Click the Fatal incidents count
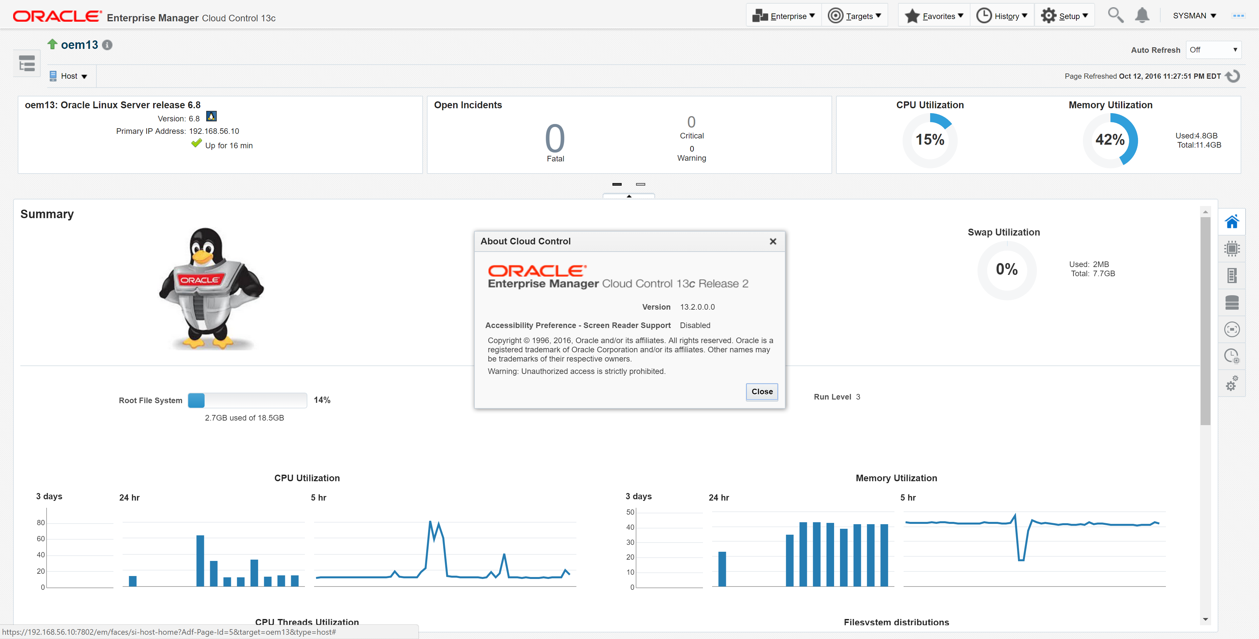The width and height of the screenshot is (1259, 639). tap(555, 138)
